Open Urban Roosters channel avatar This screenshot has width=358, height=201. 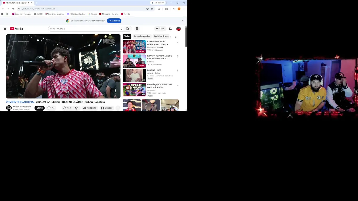[x=9, y=108]
